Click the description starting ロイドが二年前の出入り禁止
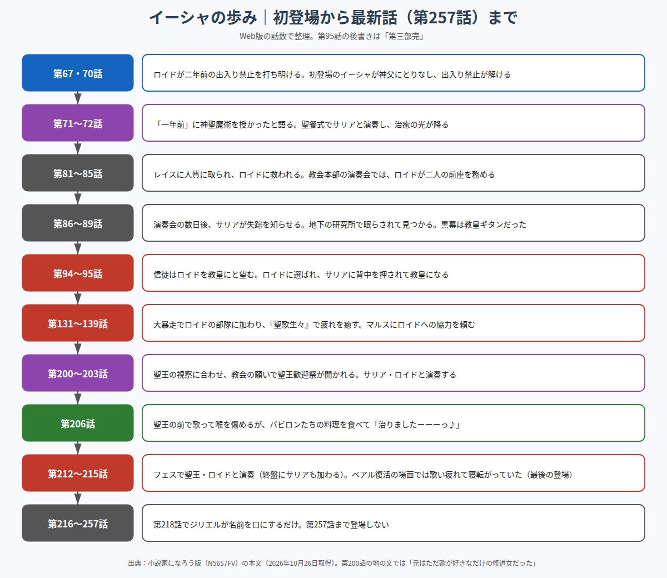667x578 pixels. (x=394, y=73)
